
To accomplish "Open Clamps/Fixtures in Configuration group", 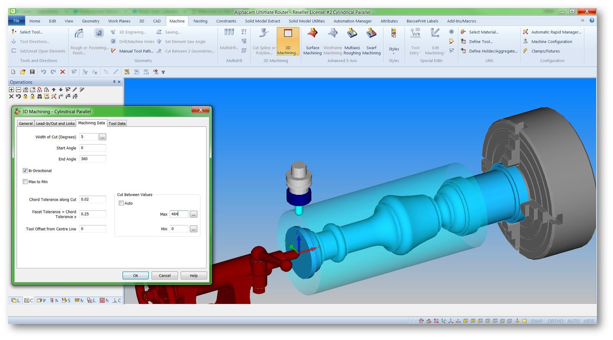I will 541,51.
